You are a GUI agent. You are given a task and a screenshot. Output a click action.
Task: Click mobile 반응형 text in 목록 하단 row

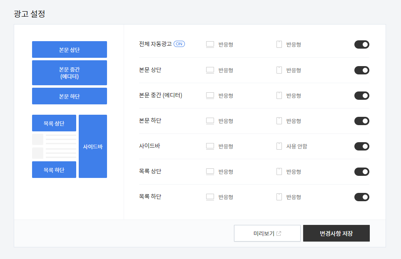[293, 197]
